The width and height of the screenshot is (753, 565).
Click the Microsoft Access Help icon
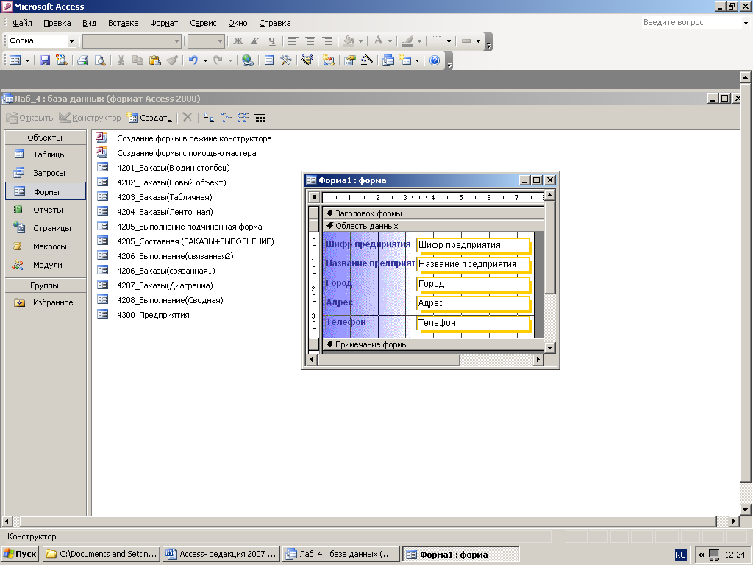click(435, 60)
